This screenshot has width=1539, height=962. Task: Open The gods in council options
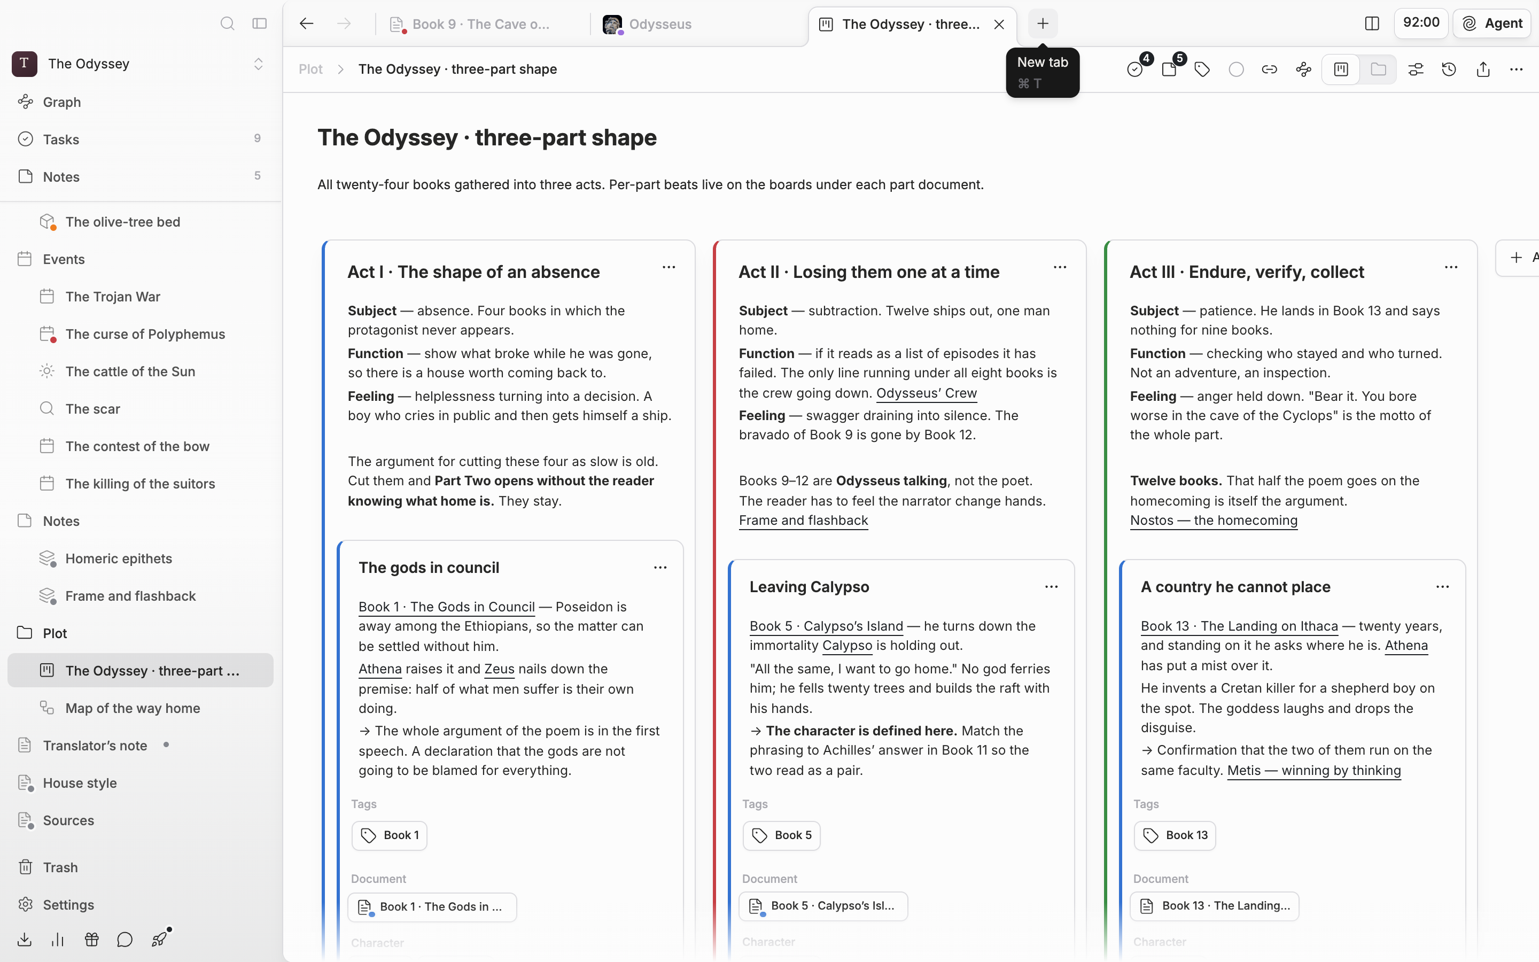pyautogui.click(x=660, y=568)
